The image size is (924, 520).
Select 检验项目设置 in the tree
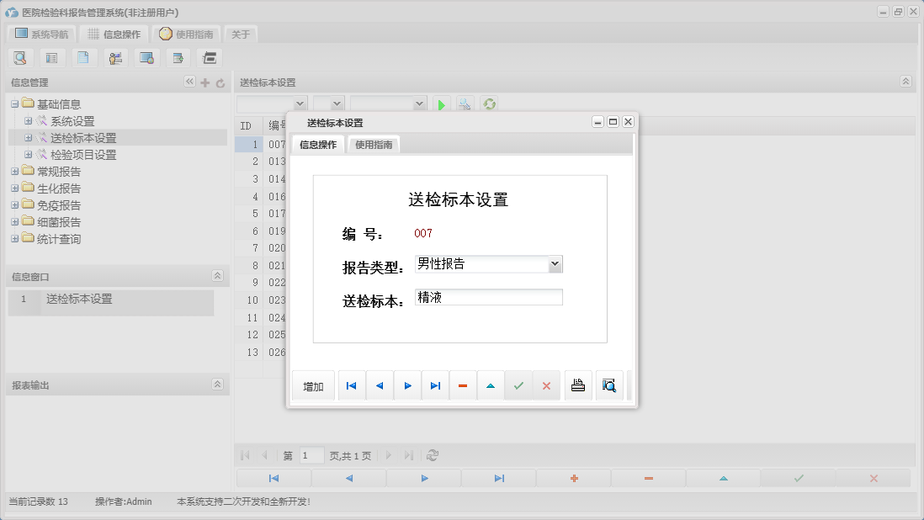82,154
